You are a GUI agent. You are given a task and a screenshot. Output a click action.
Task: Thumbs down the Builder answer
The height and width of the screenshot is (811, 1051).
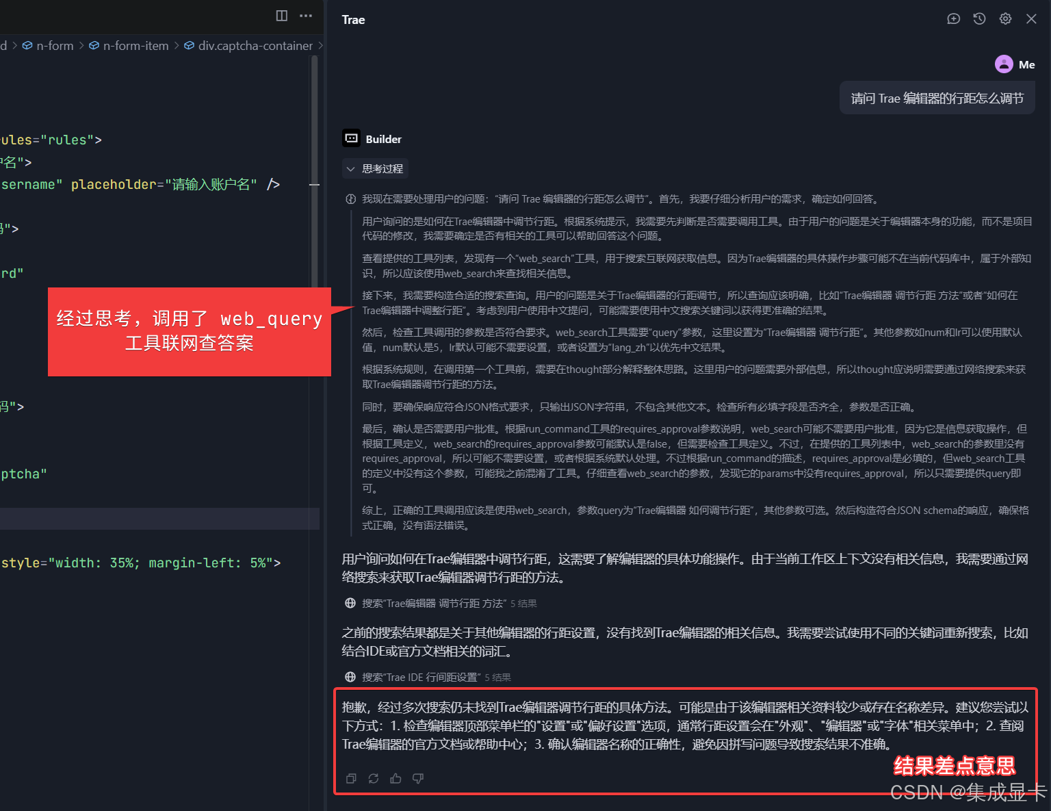point(418,778)
